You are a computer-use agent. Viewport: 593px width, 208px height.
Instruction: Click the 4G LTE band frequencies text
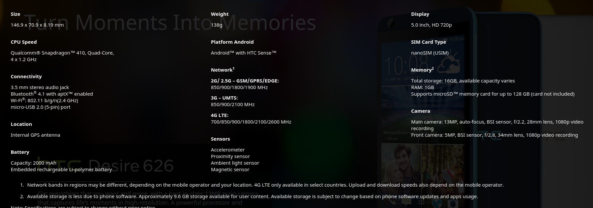point(251,122)
